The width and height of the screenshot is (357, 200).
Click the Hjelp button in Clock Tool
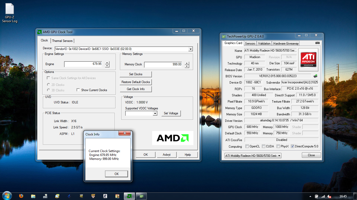[188, 155]
